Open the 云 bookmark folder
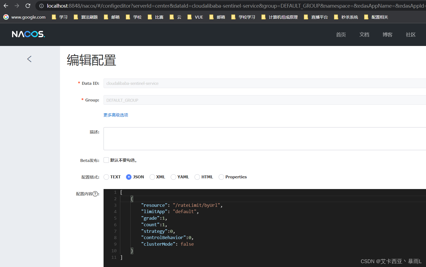Viewport: 426px width, 267px height. 176,17
